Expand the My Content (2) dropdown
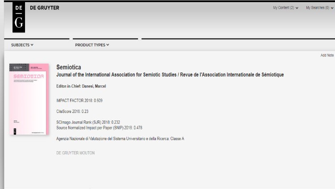335x189 pixels. pyautogui.click(x=285, y=8)
